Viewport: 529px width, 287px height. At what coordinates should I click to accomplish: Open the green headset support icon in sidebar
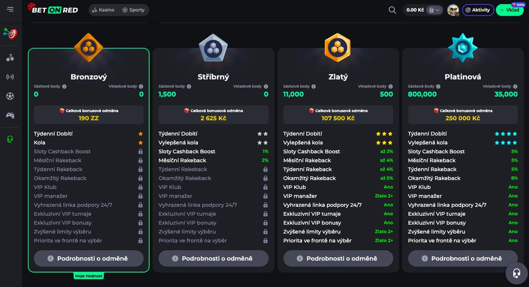pos(10,139)
